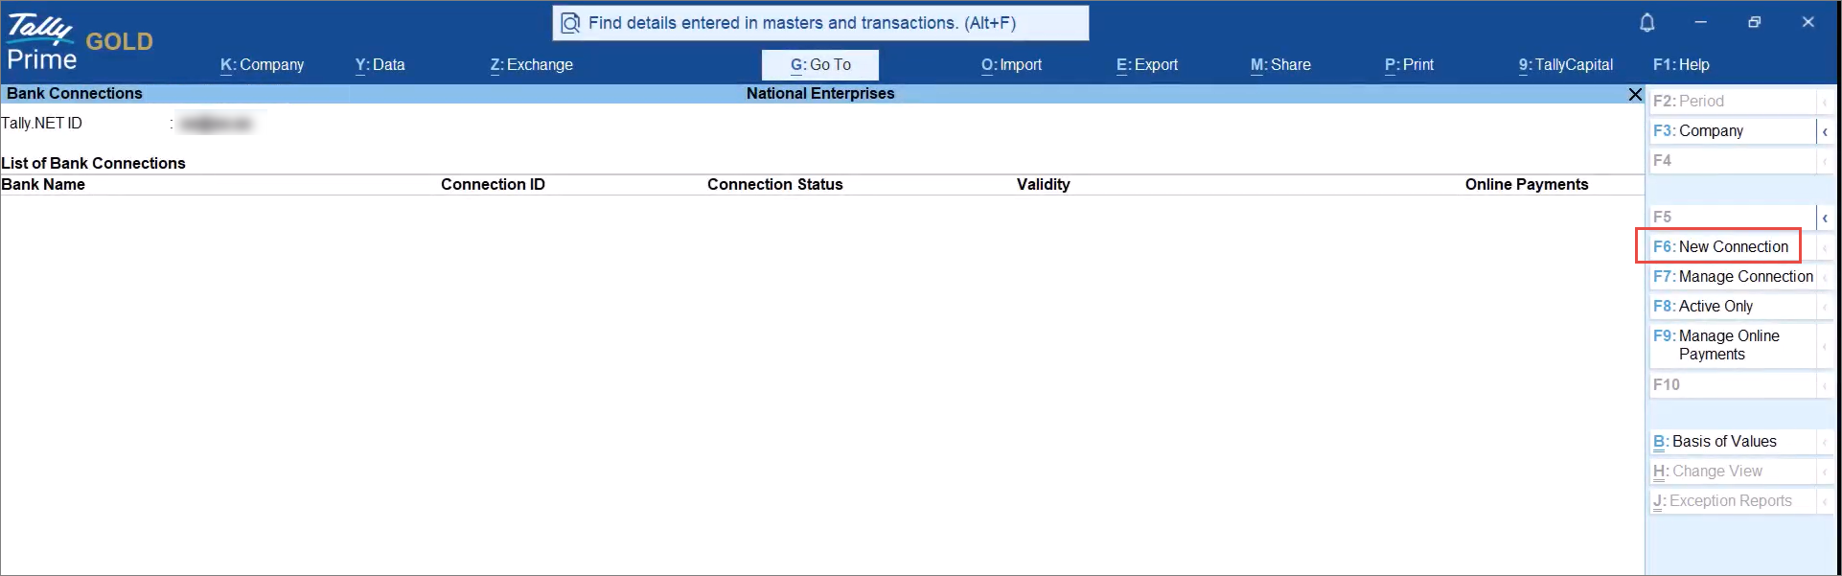Click the Tally.NET ID label
1842x576 pixels.
(41, 123)
